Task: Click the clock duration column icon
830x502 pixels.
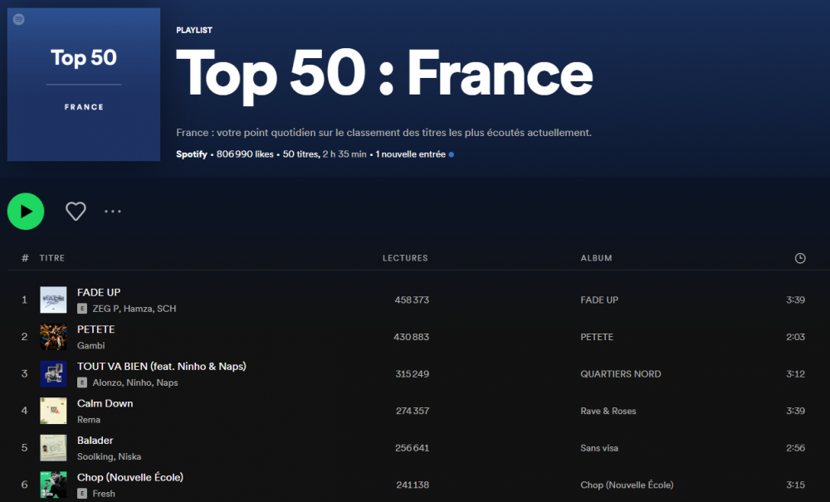Action: point(800,258)
